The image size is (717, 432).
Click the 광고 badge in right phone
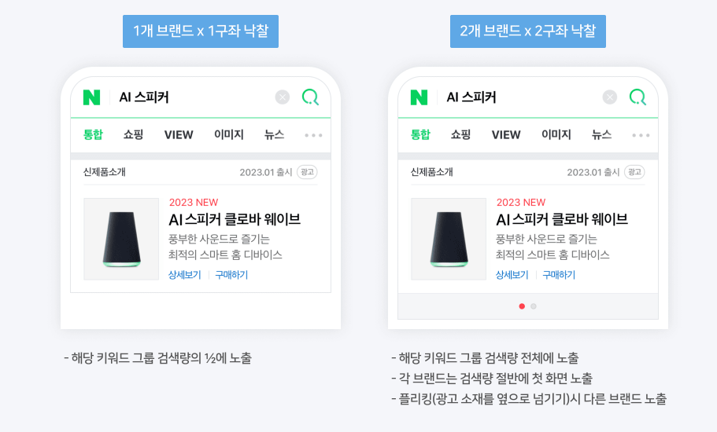coord(634,172)
